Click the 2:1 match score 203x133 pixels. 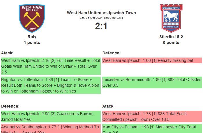pos(101,26)
